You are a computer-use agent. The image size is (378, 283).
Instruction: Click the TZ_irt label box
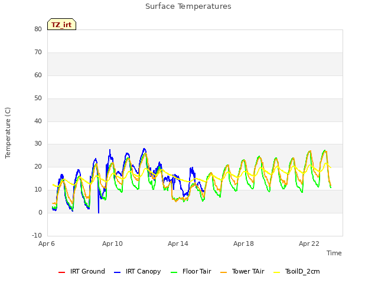click(x=61, y=24)
